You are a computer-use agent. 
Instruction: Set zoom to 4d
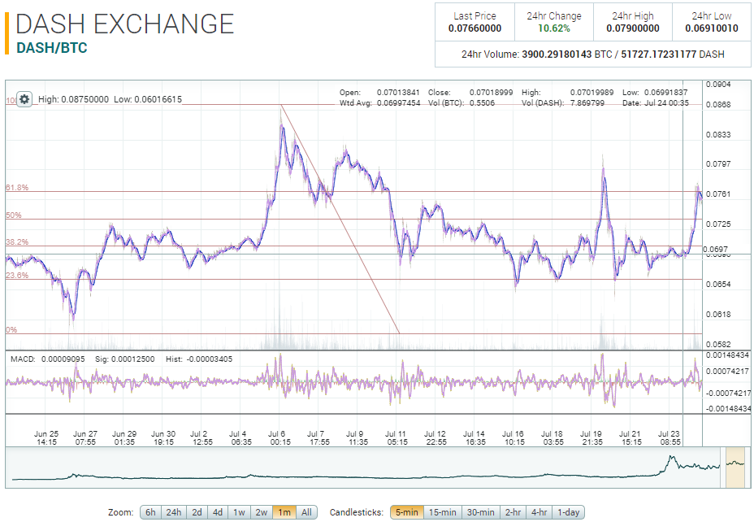tap(218, 512)
